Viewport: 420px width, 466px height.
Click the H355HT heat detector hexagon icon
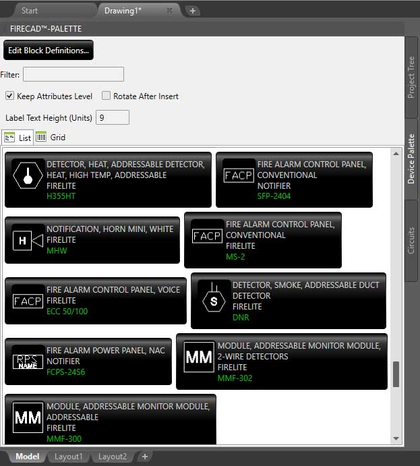28,175
